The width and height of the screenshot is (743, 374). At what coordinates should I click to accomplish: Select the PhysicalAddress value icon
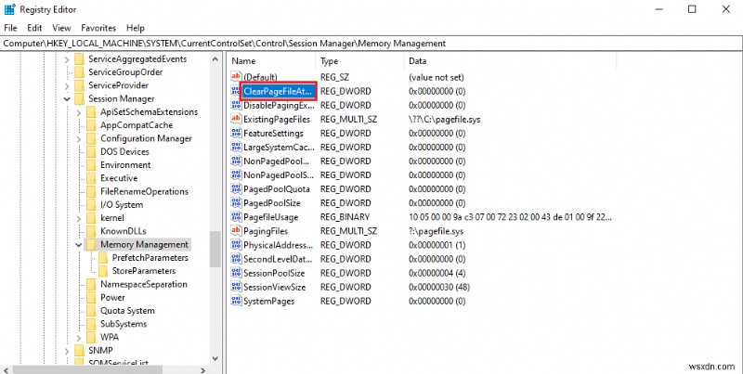(x=236, y=245)
